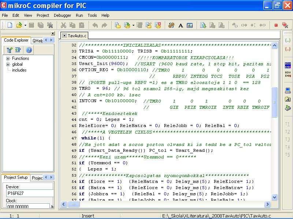Click the horizontal scroll right arrow
293x219 pixels.
tap(267, 204)
